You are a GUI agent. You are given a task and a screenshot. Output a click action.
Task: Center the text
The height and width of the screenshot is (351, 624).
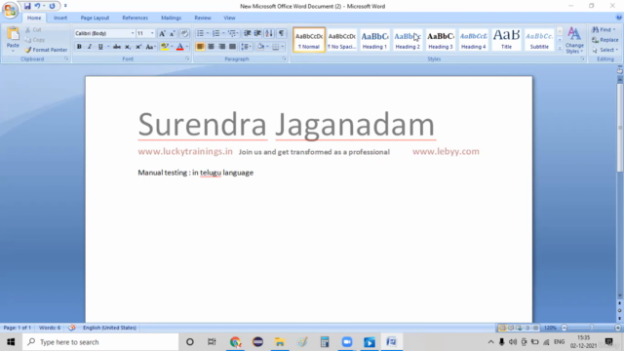(x=211, y=47)
